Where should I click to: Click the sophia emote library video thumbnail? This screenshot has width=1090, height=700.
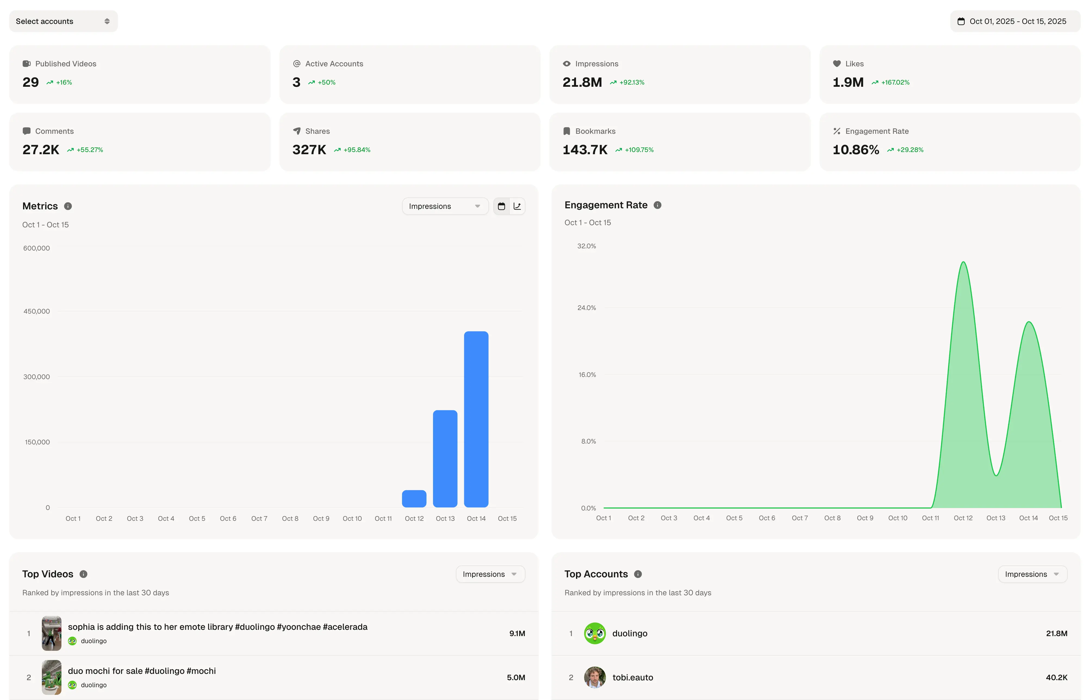51,633
